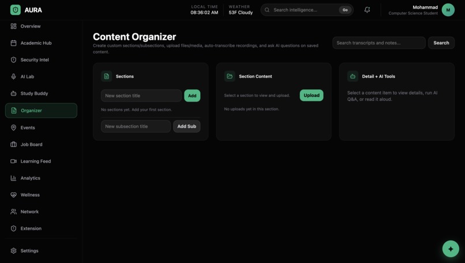Image resolution: width=465 pixels, height=263 pixels.
Task: Click the Detail + AI Tools robot icon
Action: coord(352,76)
